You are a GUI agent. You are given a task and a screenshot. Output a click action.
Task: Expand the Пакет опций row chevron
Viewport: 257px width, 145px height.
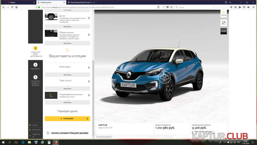click(89, 81)
